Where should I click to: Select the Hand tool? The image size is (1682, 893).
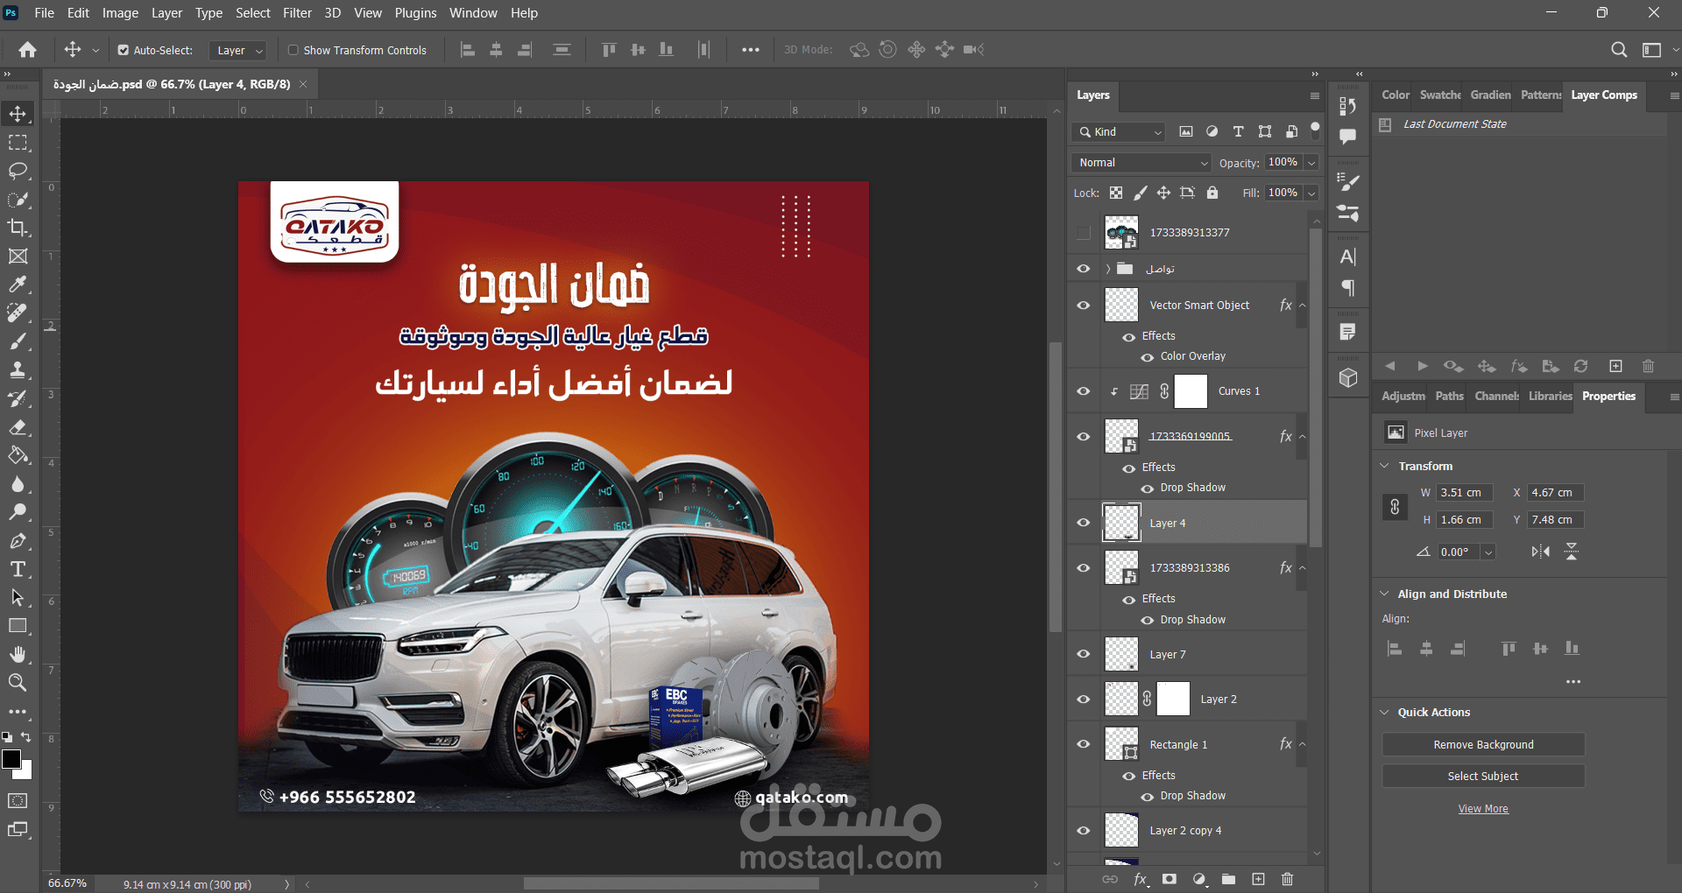[x=18, y=654]
